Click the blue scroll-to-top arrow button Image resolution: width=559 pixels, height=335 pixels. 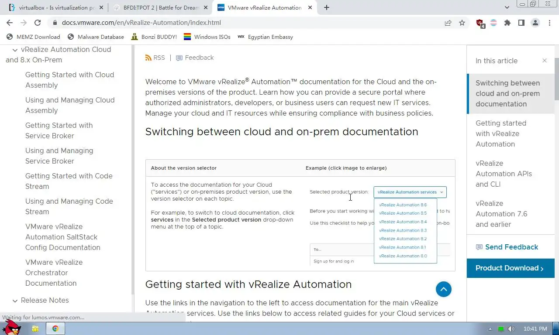coord(443,289)
